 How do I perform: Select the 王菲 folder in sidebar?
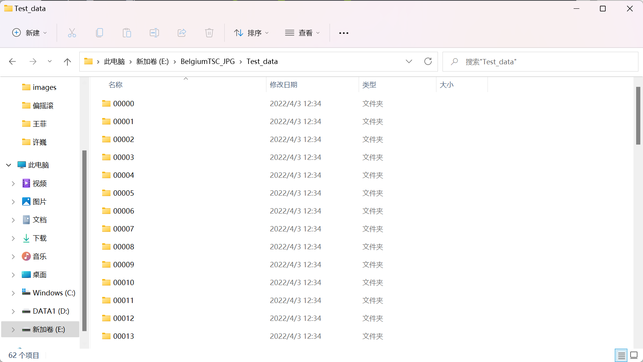tap(34, 124)
